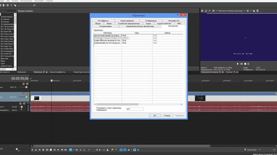The width and height of the screenshot is (277, 155).
Task: Open the Общие tab
Action: click(x=98, y=23)
